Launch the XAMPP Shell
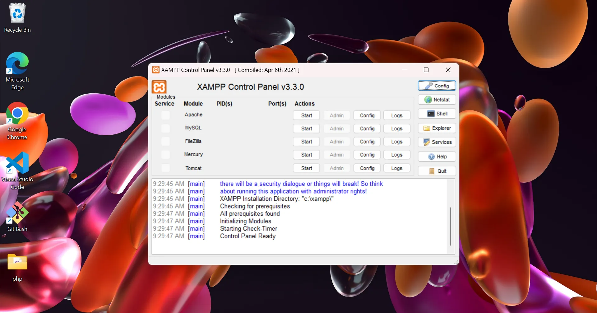597x313 pixels. tap(437, 114)
